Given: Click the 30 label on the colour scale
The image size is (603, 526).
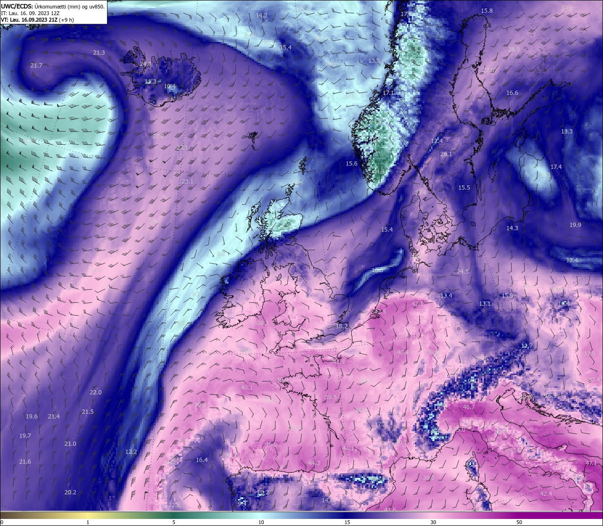Looking at the screenshot, I should [x=433, y=522].
